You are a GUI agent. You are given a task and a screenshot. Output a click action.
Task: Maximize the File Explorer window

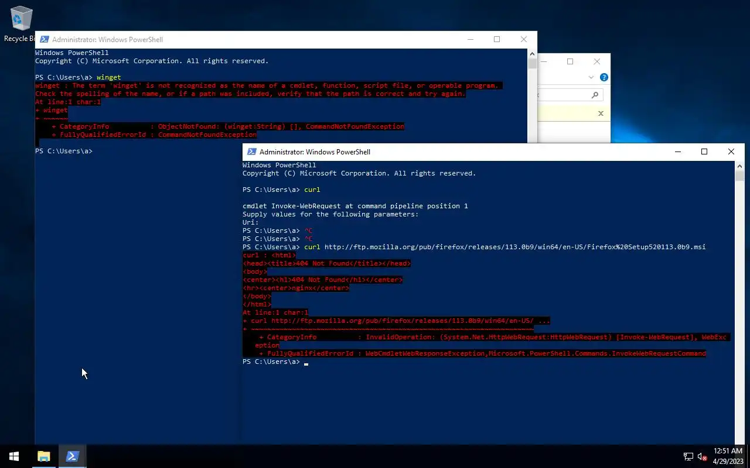(570, 61)
